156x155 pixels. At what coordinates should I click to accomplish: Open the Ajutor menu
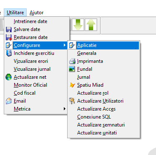(36, 13)
